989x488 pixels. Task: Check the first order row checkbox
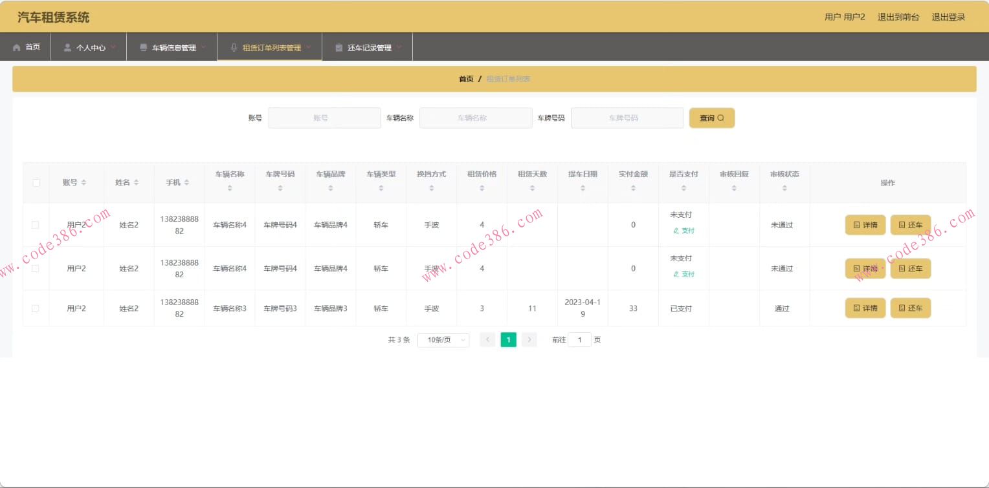pos(36,224)
